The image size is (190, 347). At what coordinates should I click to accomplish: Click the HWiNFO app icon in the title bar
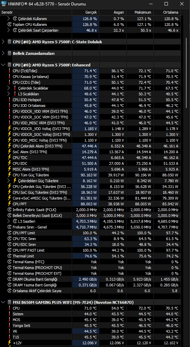[4, 4]
